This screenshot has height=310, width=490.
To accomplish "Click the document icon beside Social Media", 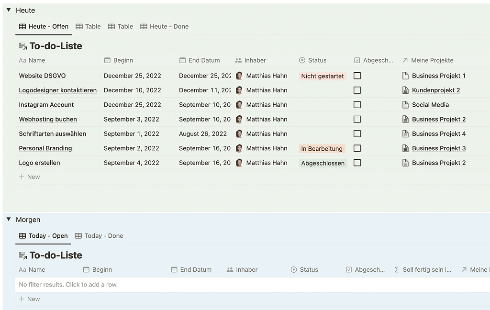I will tap(405, 105).
